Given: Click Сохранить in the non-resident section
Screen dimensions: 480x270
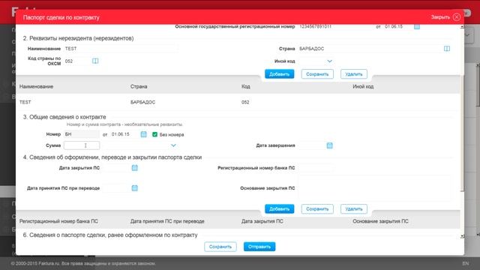Looking at the screenshot, I should click(317, 74).
